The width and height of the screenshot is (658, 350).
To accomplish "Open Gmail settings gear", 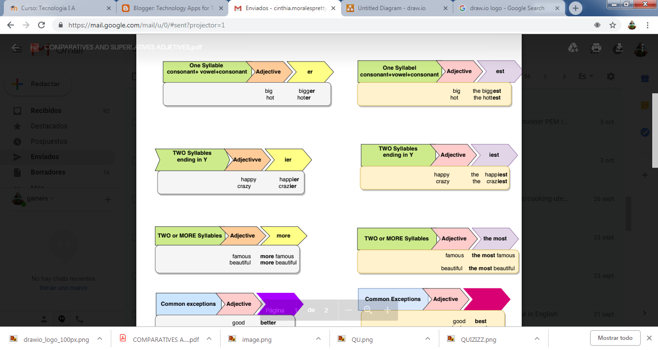I will 611,76.
